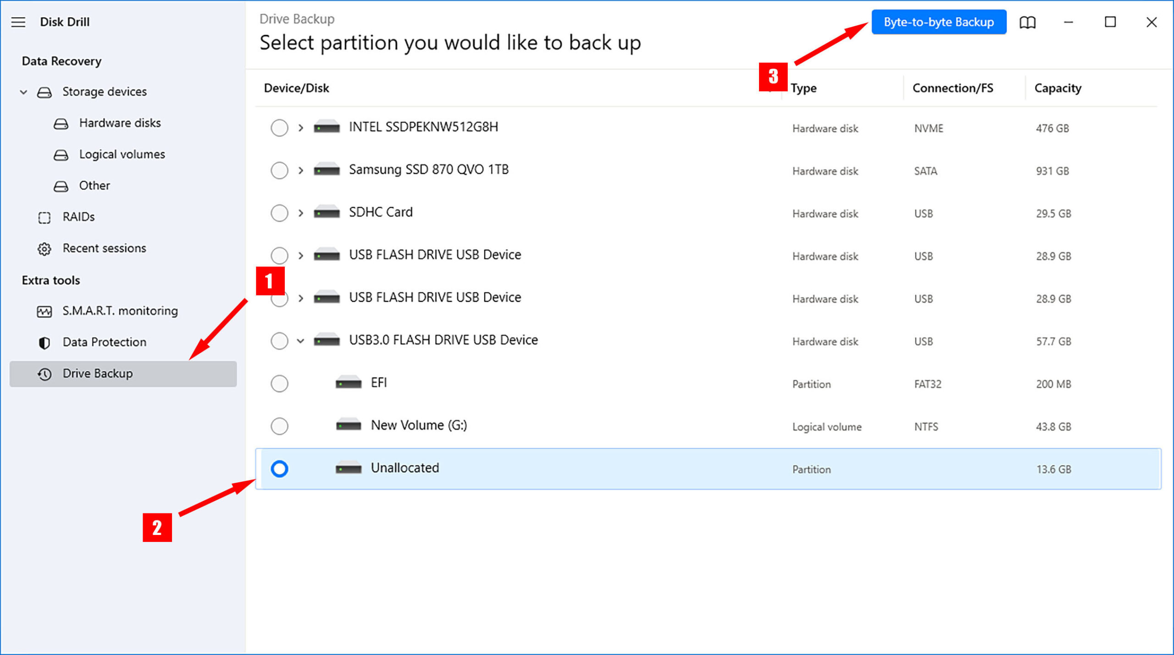Open Logical volumes in sidebar
This screenshot has width=1174, height=655.
click(x=122, y=154)
